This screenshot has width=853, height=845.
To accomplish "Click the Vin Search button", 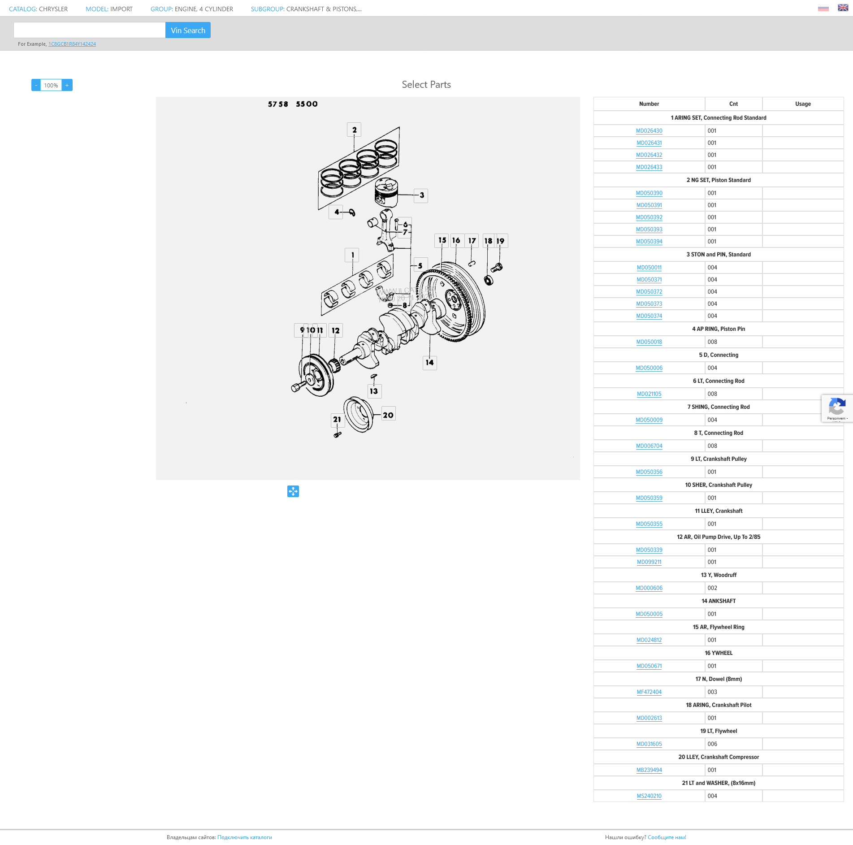I will pyautogui.click(x=188, y=30).
